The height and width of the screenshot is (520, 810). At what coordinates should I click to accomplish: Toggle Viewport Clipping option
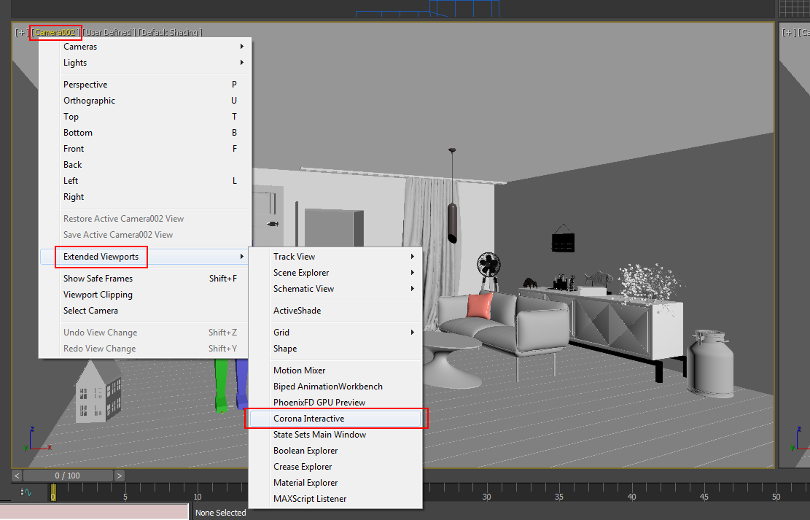tap(98, 295)
